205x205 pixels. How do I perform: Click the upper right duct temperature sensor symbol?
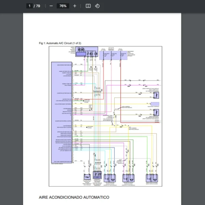tap(156, 96)
